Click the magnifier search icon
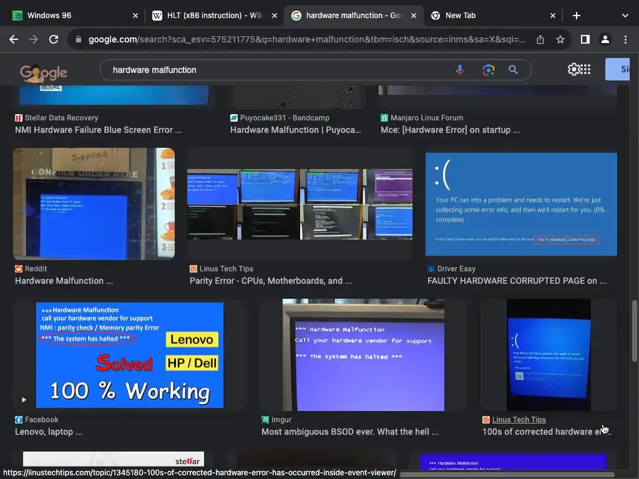639x479 pixels. click(514, 70)
